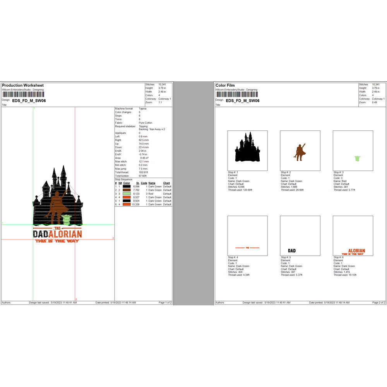Select the Stop 4 thumbnail showing THE
This screenshot has width=387, height=387.
[247, 236]
